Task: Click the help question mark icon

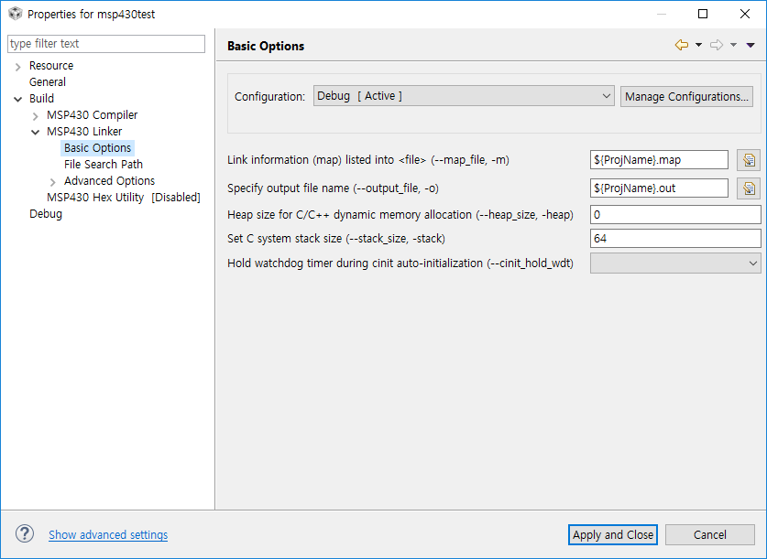Action: pos(25,534)
